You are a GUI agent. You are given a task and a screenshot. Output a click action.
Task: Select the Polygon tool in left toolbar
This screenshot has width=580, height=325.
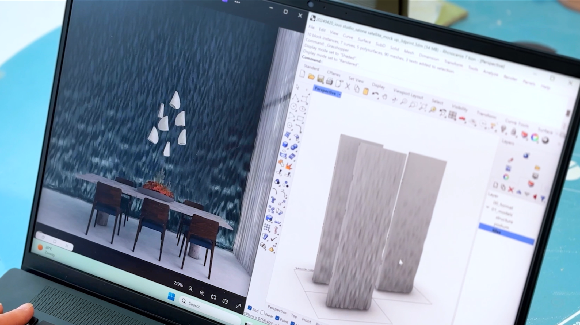289,125
